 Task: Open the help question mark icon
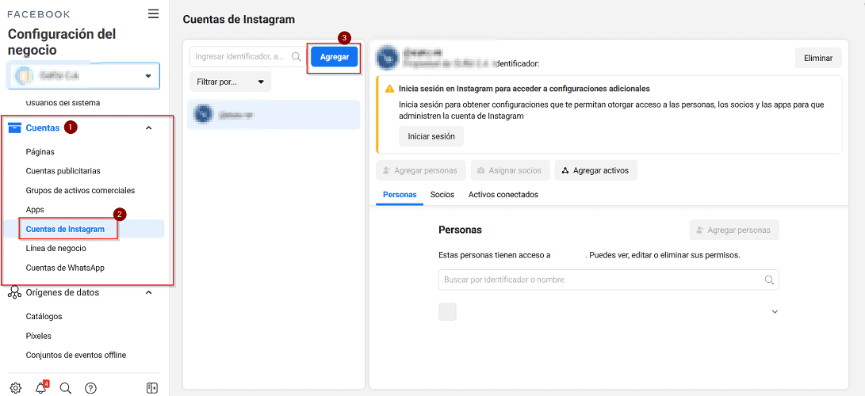[x=91, y=388]
